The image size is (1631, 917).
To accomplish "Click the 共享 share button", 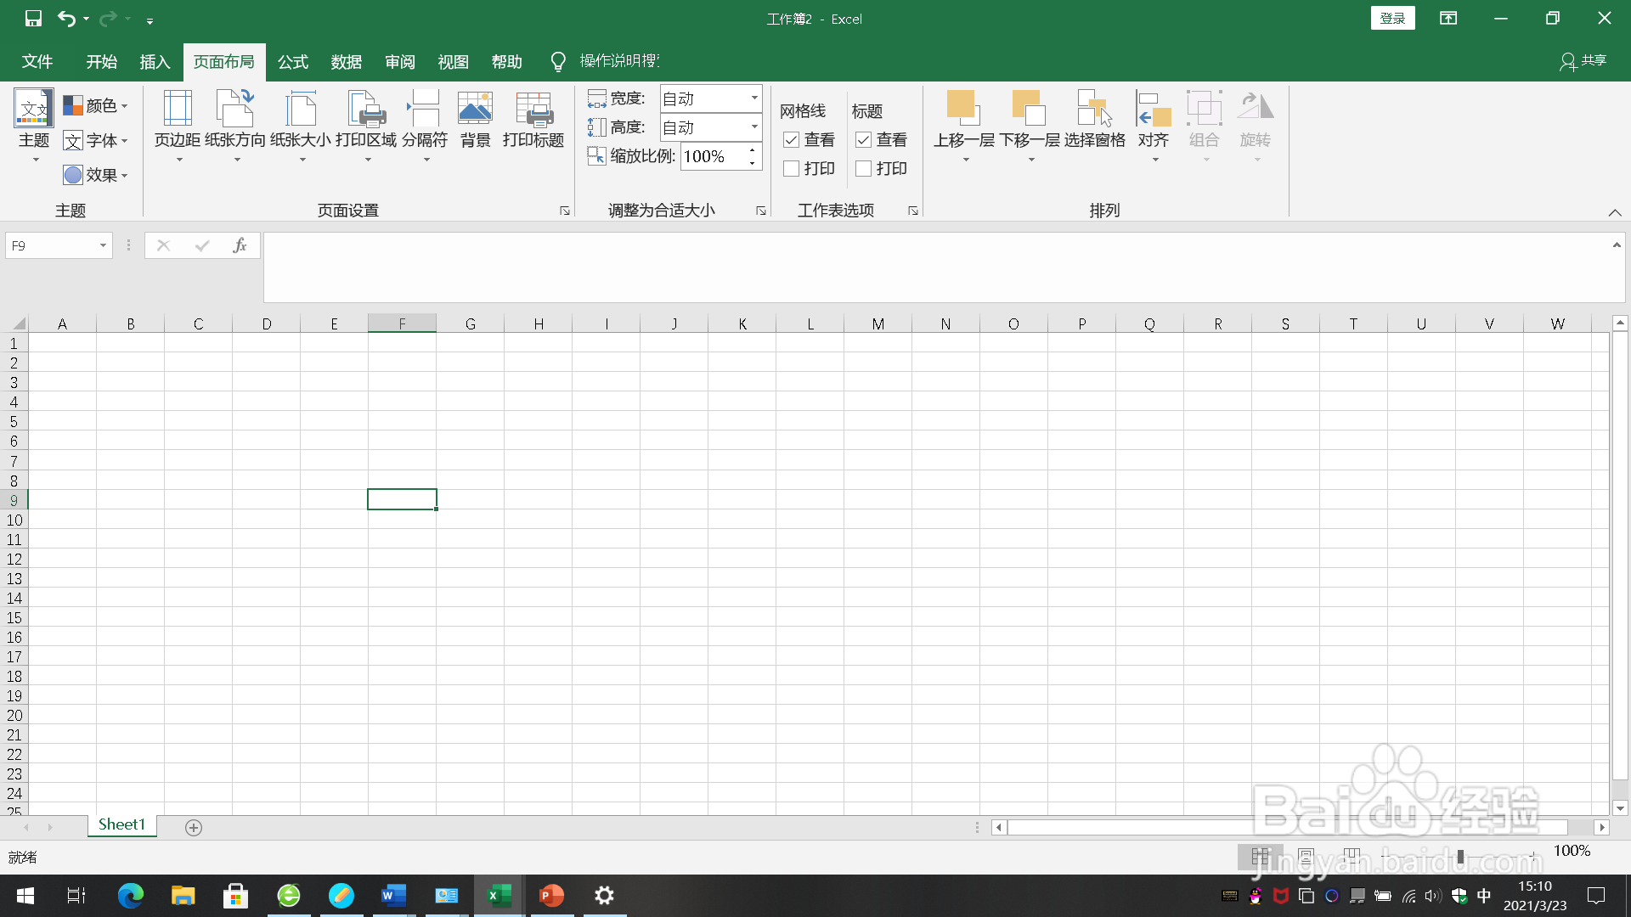I will pos(1583,61).
